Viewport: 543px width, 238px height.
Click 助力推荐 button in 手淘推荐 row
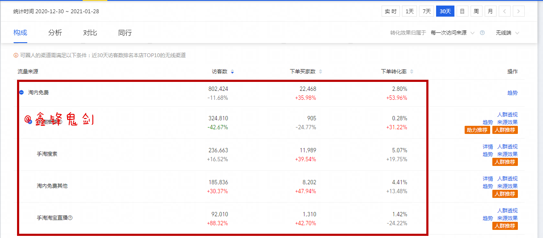(x=477, y=130)
